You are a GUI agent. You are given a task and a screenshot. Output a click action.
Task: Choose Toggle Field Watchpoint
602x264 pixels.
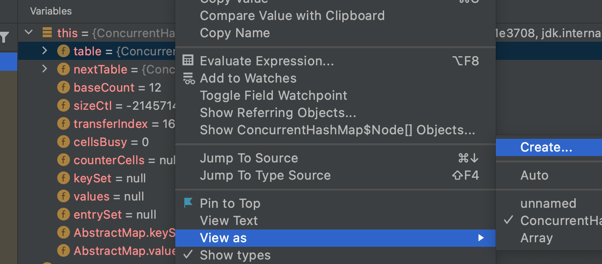(273, 95)
